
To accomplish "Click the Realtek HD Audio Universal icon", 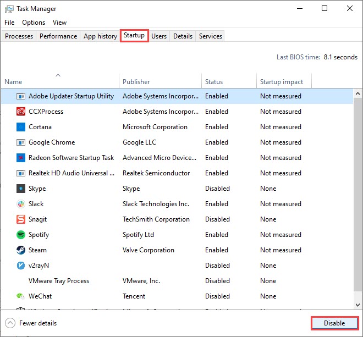I will coord(21,173).
